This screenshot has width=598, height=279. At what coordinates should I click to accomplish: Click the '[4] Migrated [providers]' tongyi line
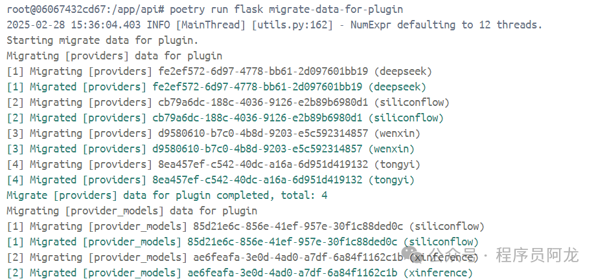tap(211, 180)
